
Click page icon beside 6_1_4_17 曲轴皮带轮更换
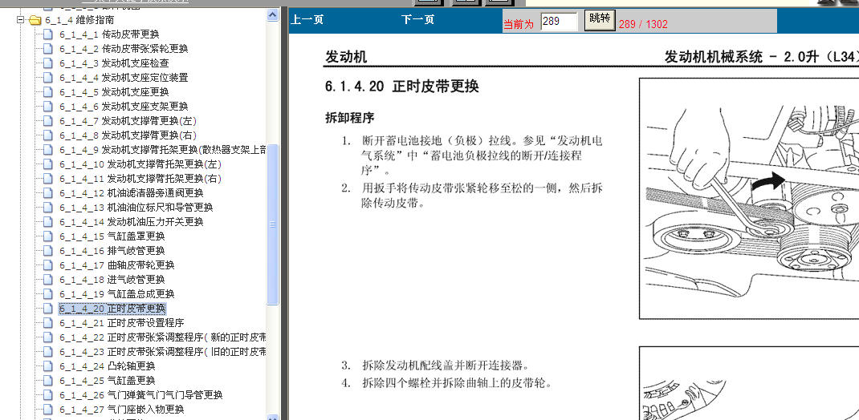[x=48, y=265]
